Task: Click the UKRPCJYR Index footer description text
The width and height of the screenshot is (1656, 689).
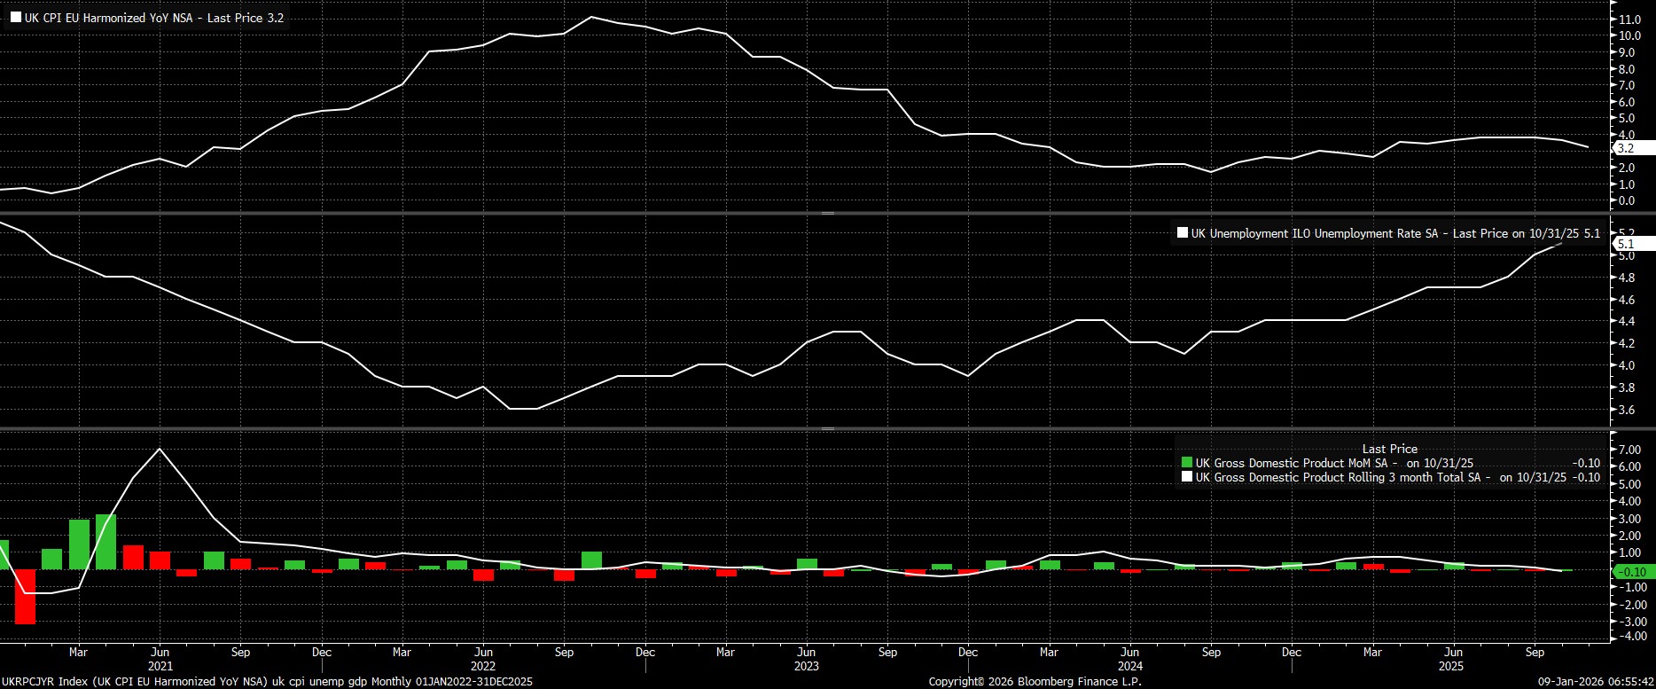Action: pos(266,681)
